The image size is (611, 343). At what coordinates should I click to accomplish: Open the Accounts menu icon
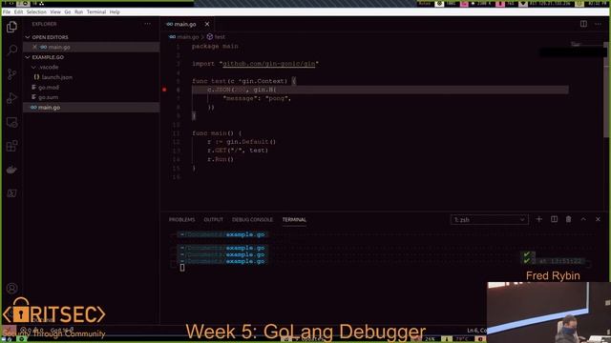[x=11, y=288]
